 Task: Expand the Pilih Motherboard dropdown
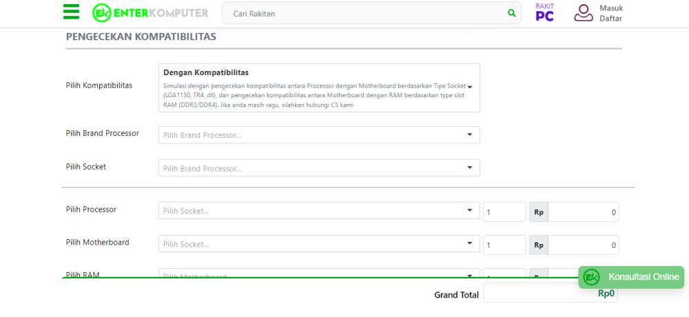(x=470, y=243)
